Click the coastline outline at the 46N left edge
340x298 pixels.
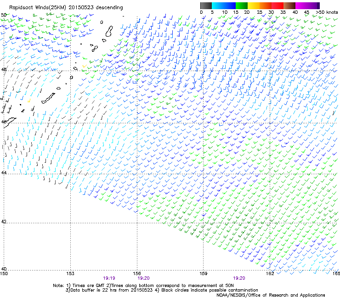coord(10,122)
